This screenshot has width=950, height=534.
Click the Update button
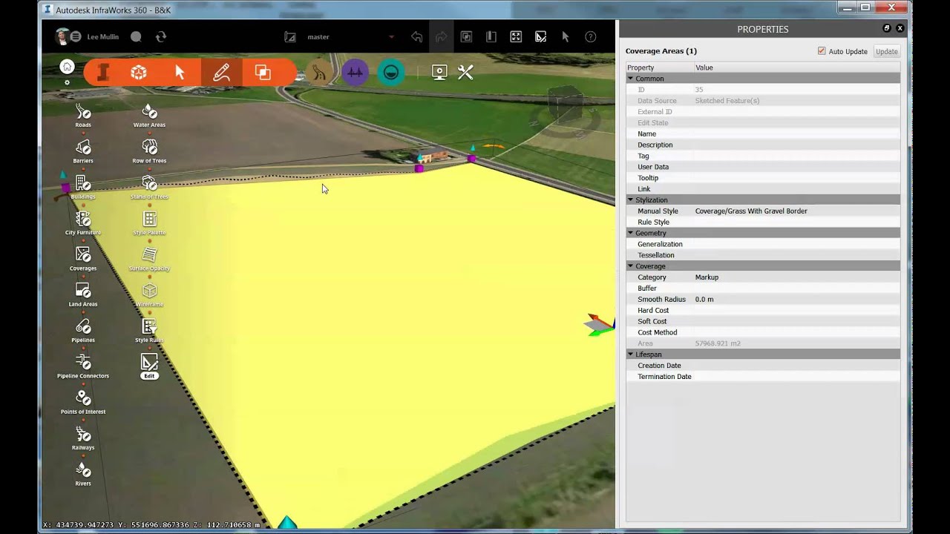pos(887,51)
